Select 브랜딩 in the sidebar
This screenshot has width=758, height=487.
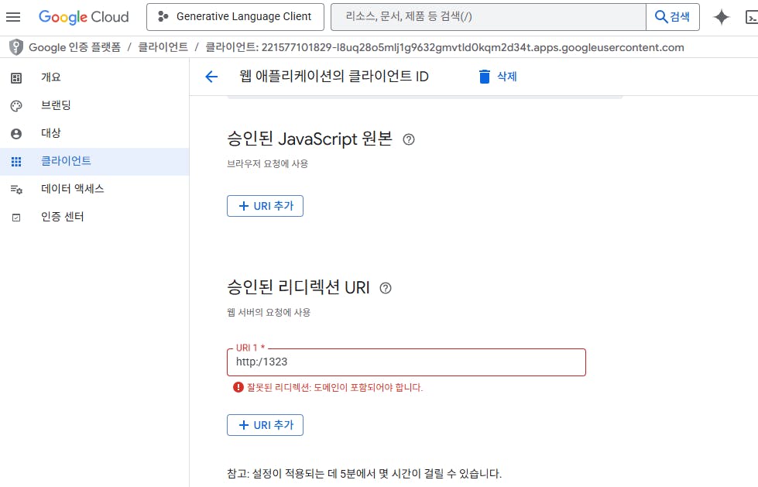(94, 105)
